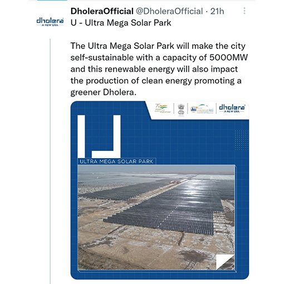Open the @DholeraOfficial handle link

click(169, 11)
